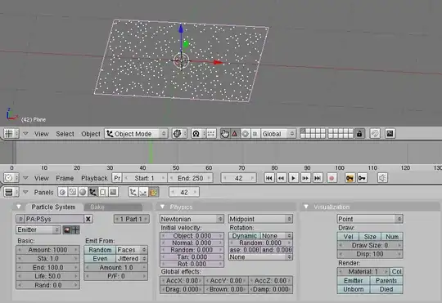Skip forward with the fast-forward button
This screenshot has width=442, height=303.
click(x=305, y=178)
